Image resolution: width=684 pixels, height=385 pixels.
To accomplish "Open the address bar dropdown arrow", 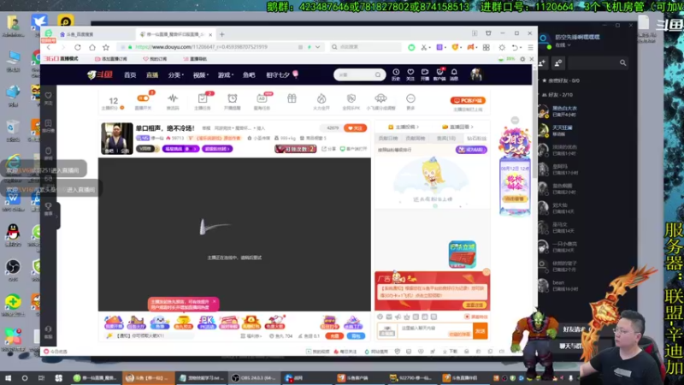I will [x=318, y=47].
